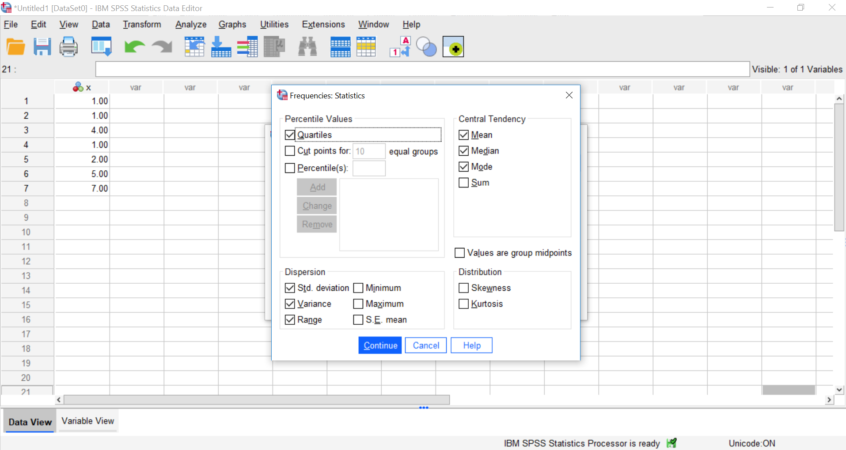Viewport: 846px width, 450px height.
Task: Click the x variable column header
Action: 82,87
